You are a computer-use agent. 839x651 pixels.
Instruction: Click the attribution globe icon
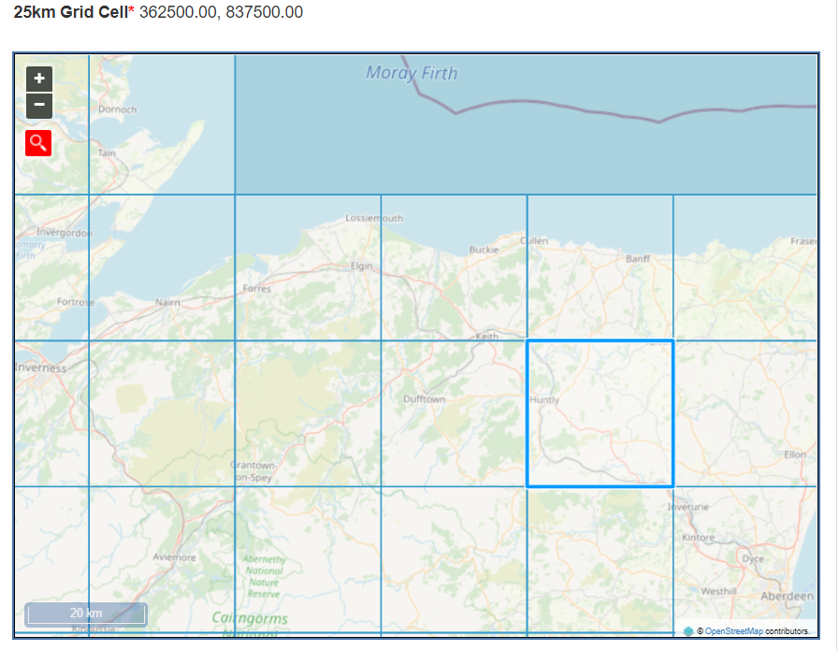point(688,631)
